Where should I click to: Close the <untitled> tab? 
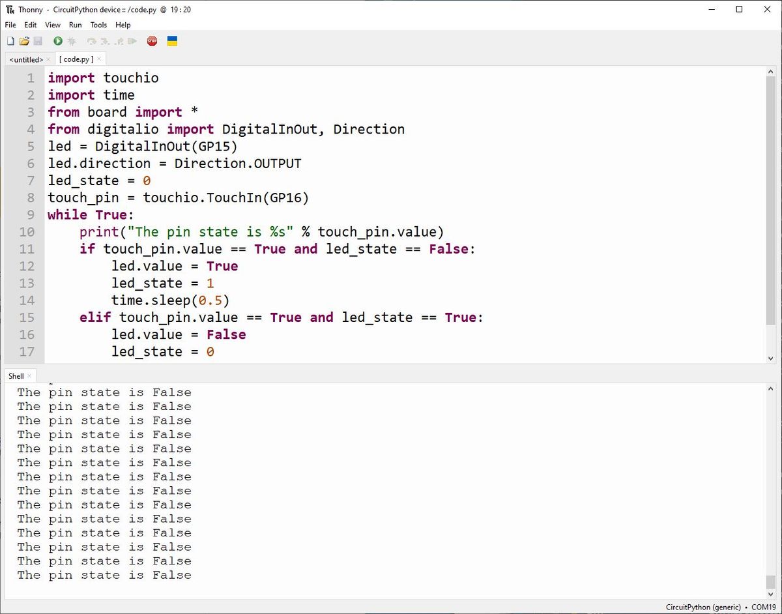tap(48, 59)
